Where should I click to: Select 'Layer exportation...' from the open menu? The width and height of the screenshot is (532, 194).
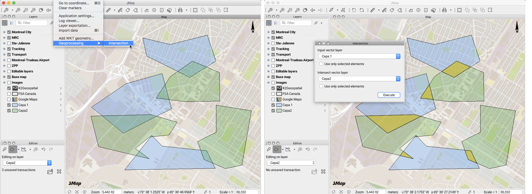pos(74,25)
